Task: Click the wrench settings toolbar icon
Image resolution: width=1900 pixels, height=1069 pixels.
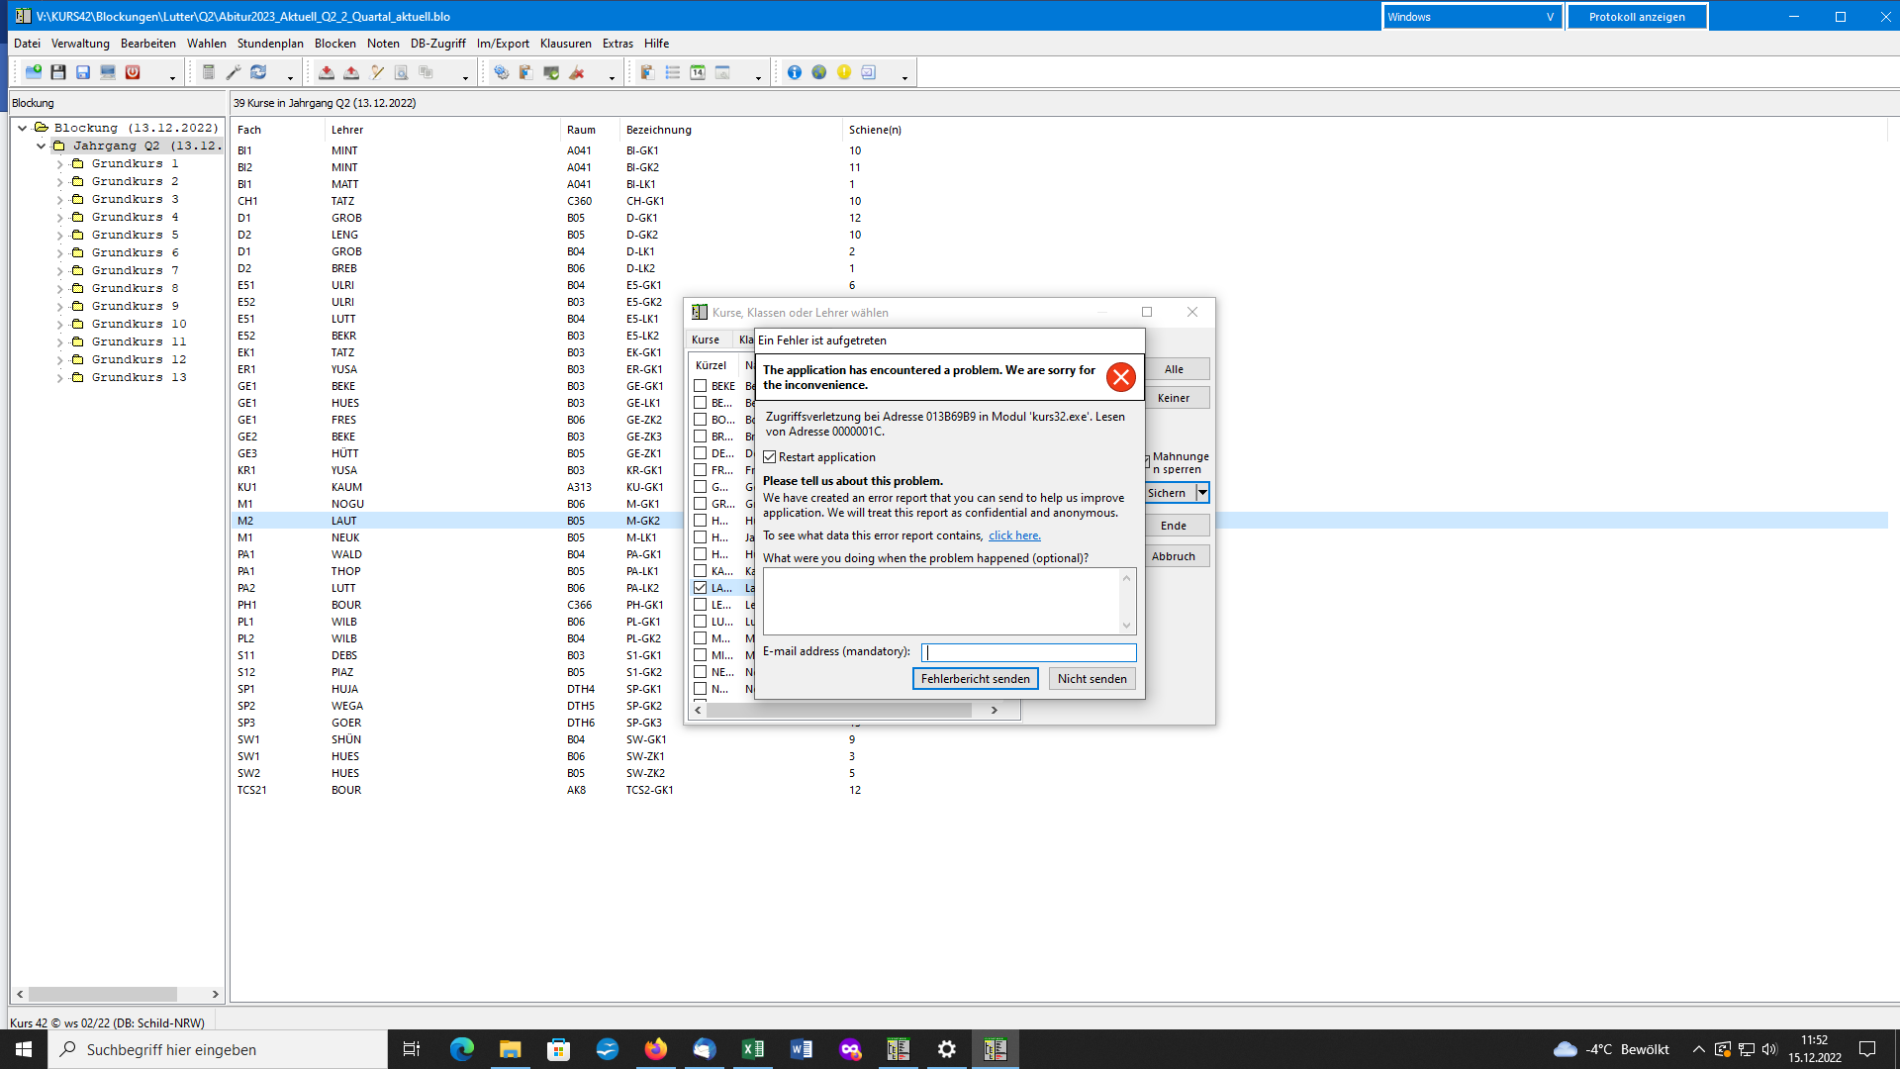Action: point(234,72)
